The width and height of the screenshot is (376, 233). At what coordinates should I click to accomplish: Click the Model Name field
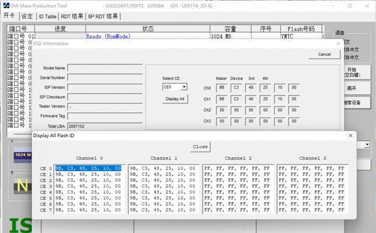(105, 68)
